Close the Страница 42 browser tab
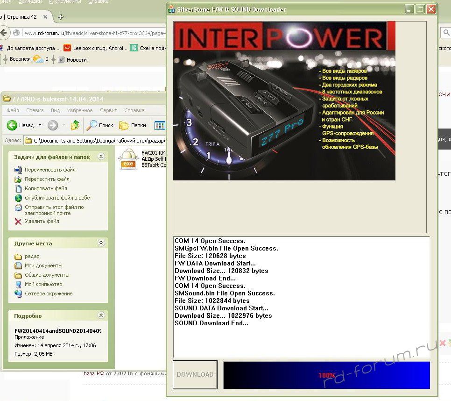The height and width of the screenshot is (401, 451). (45, 17)
